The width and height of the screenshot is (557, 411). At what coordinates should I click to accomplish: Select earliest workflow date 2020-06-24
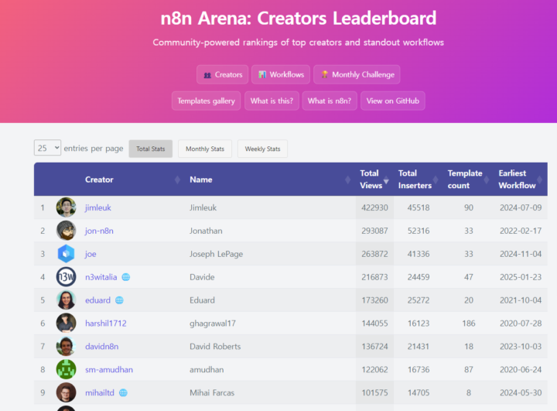521,369
